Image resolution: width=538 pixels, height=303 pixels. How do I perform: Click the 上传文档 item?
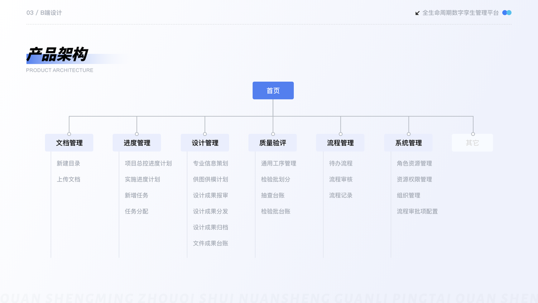tap(68, 179)
